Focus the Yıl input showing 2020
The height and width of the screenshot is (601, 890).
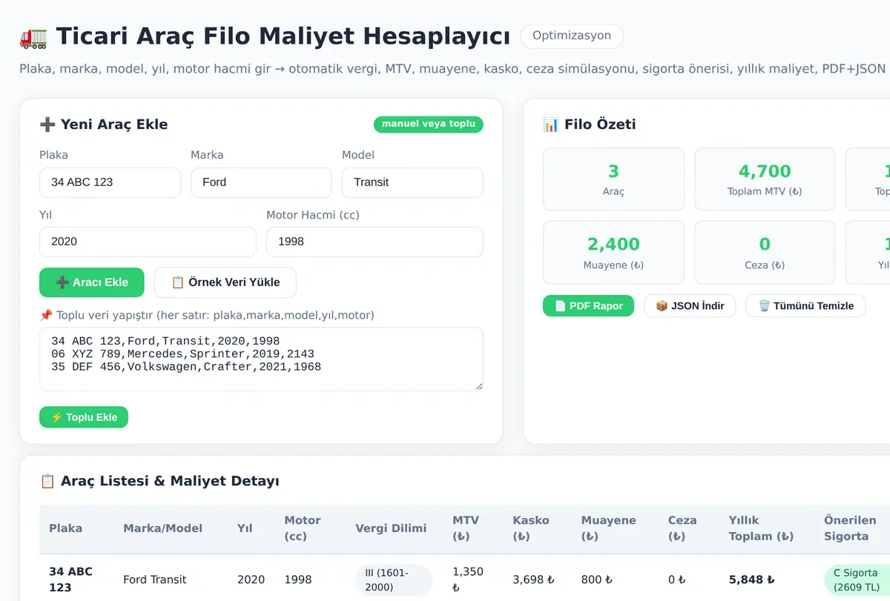148,242
